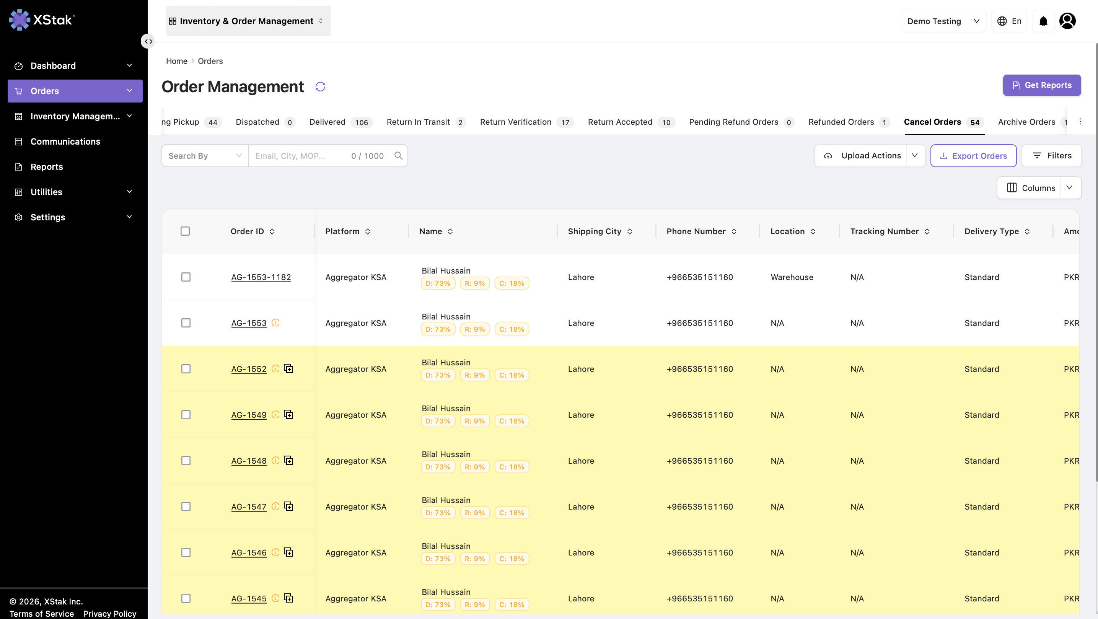
Task: Click the duplicate icon beside AG-1547
Action: [288, 506]
